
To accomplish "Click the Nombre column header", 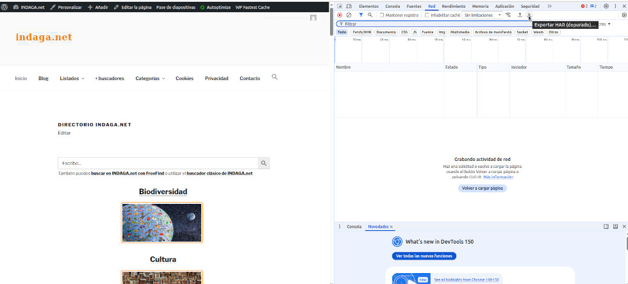I will pos(389,67).
